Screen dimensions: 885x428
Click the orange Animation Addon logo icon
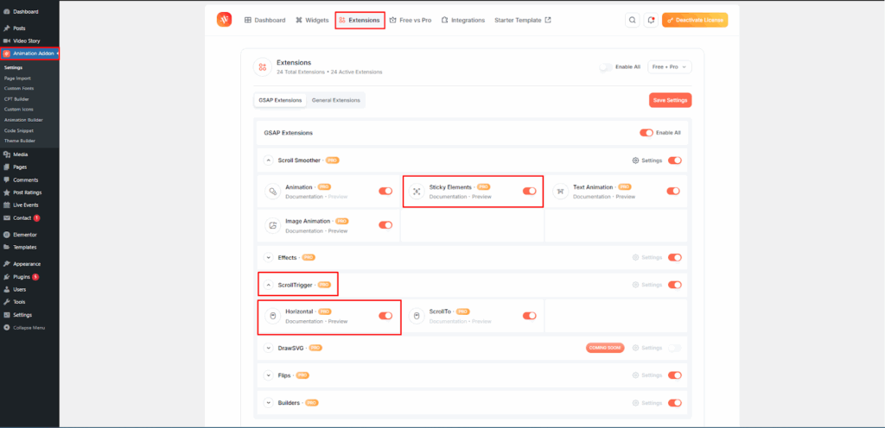pyautogui.click(x=224, y=20)
